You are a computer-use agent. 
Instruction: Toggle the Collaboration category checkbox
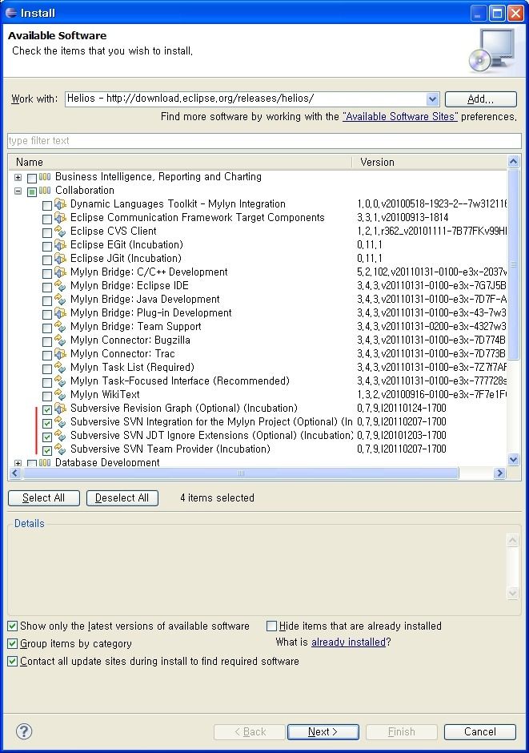point(32,191)
